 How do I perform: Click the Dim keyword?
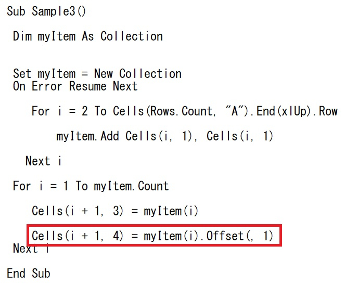22,36
